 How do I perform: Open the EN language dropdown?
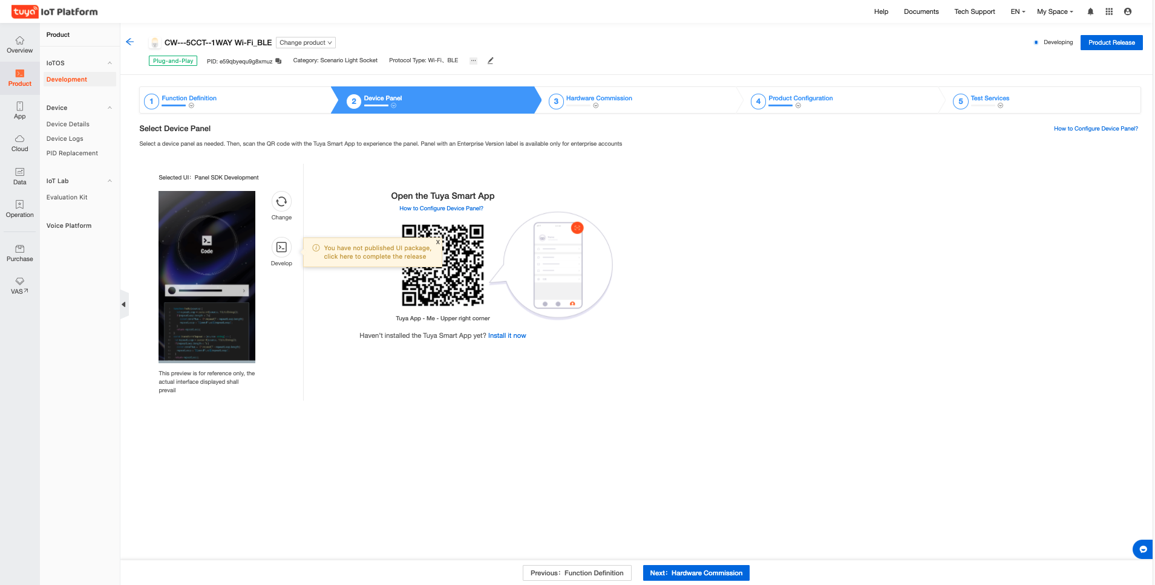(x=1018, y=11)
